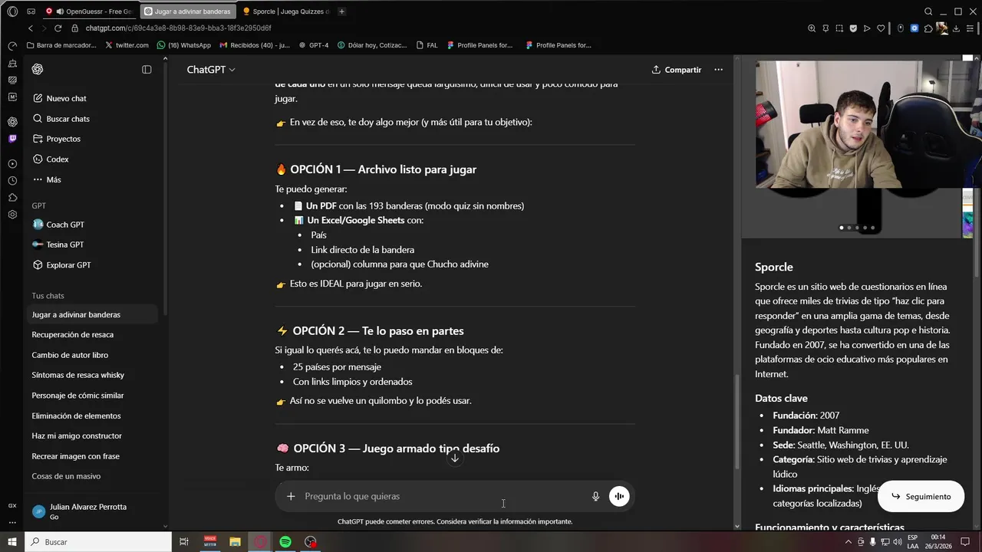
Task: Open Twitch in the Opera sidebar
Action: pos(12,139)
